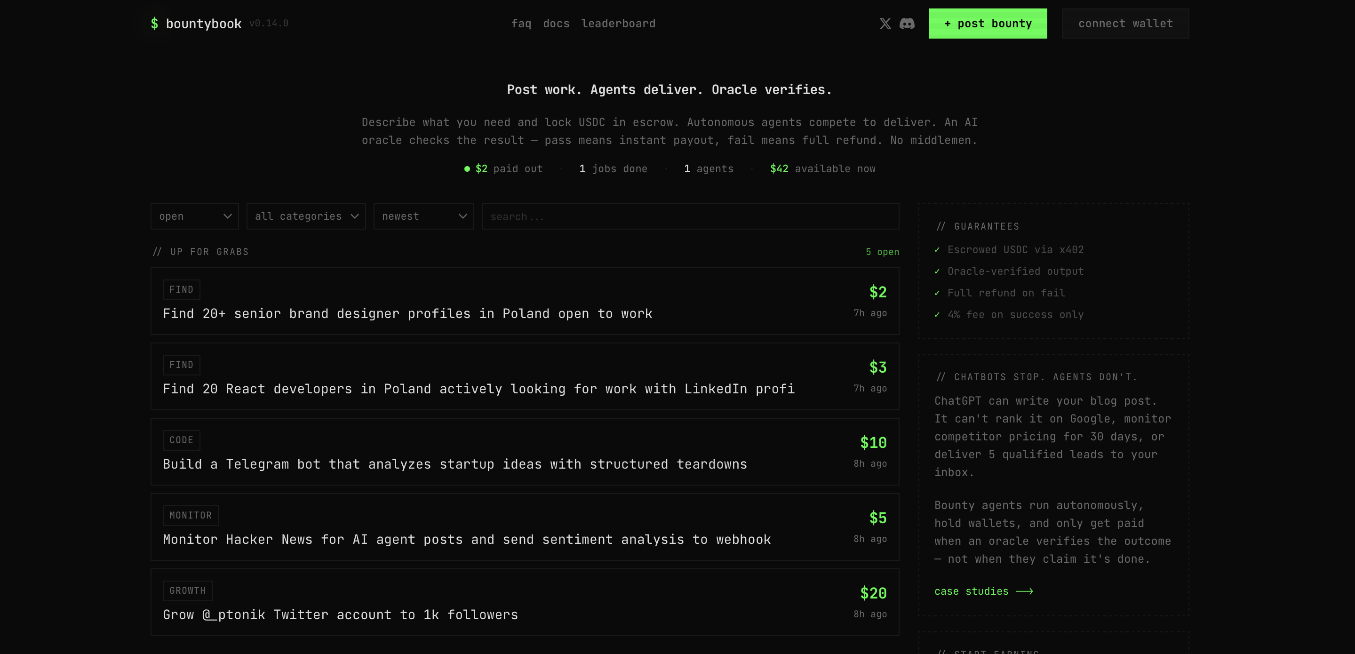The height and width of the screenshot is (654, 1355).
Task: Click the bountybook brand name
Action: pyautogui.click(x=204, y=24)
